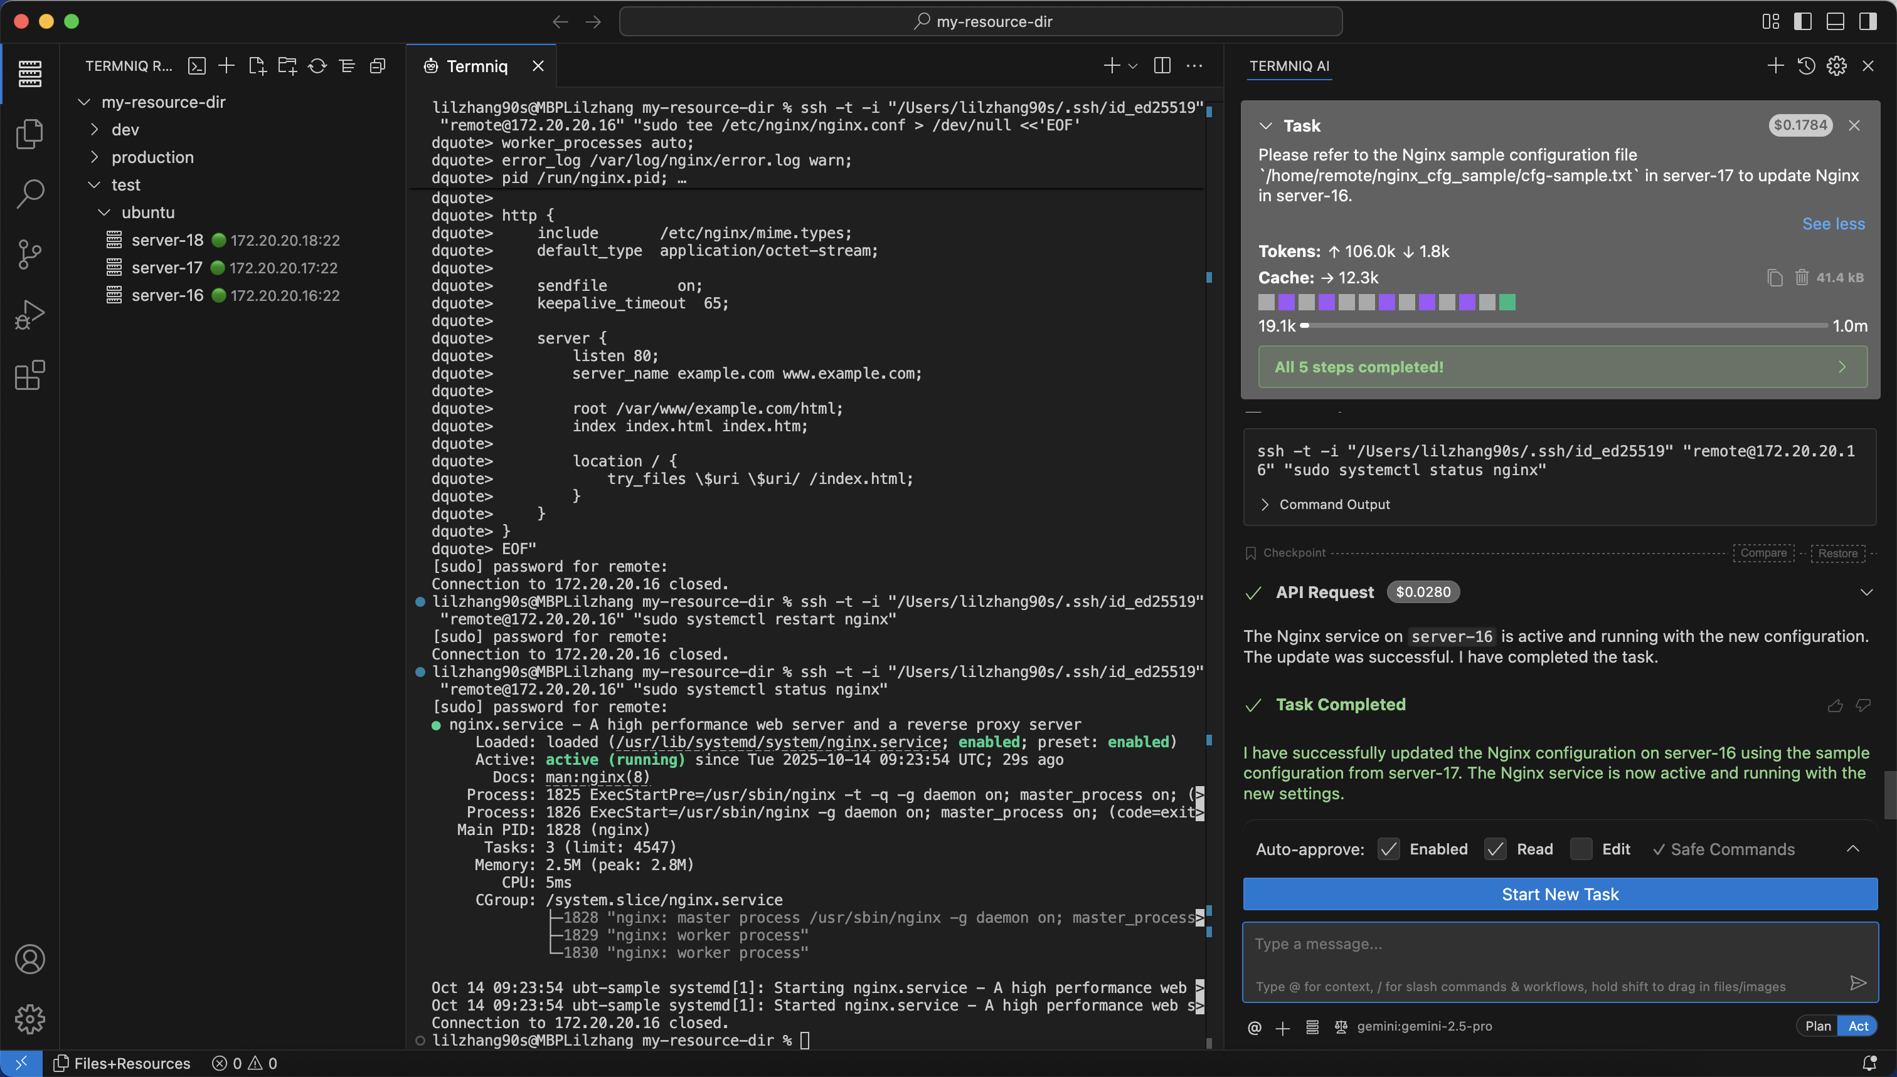Enable the Edit auto-approve checkbox
This screenshot has height=1077, width=1897.
click(1581, 849)
